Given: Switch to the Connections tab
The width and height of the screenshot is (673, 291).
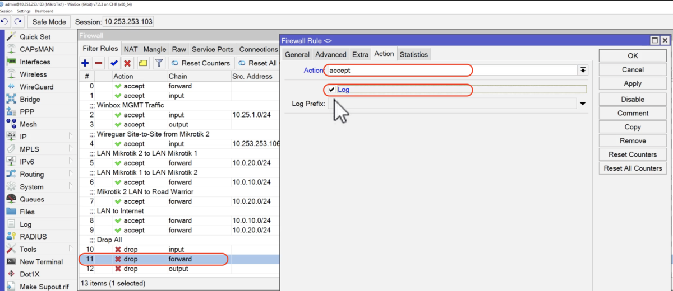Looking at the screenshot, I should (x=259, y=49).
